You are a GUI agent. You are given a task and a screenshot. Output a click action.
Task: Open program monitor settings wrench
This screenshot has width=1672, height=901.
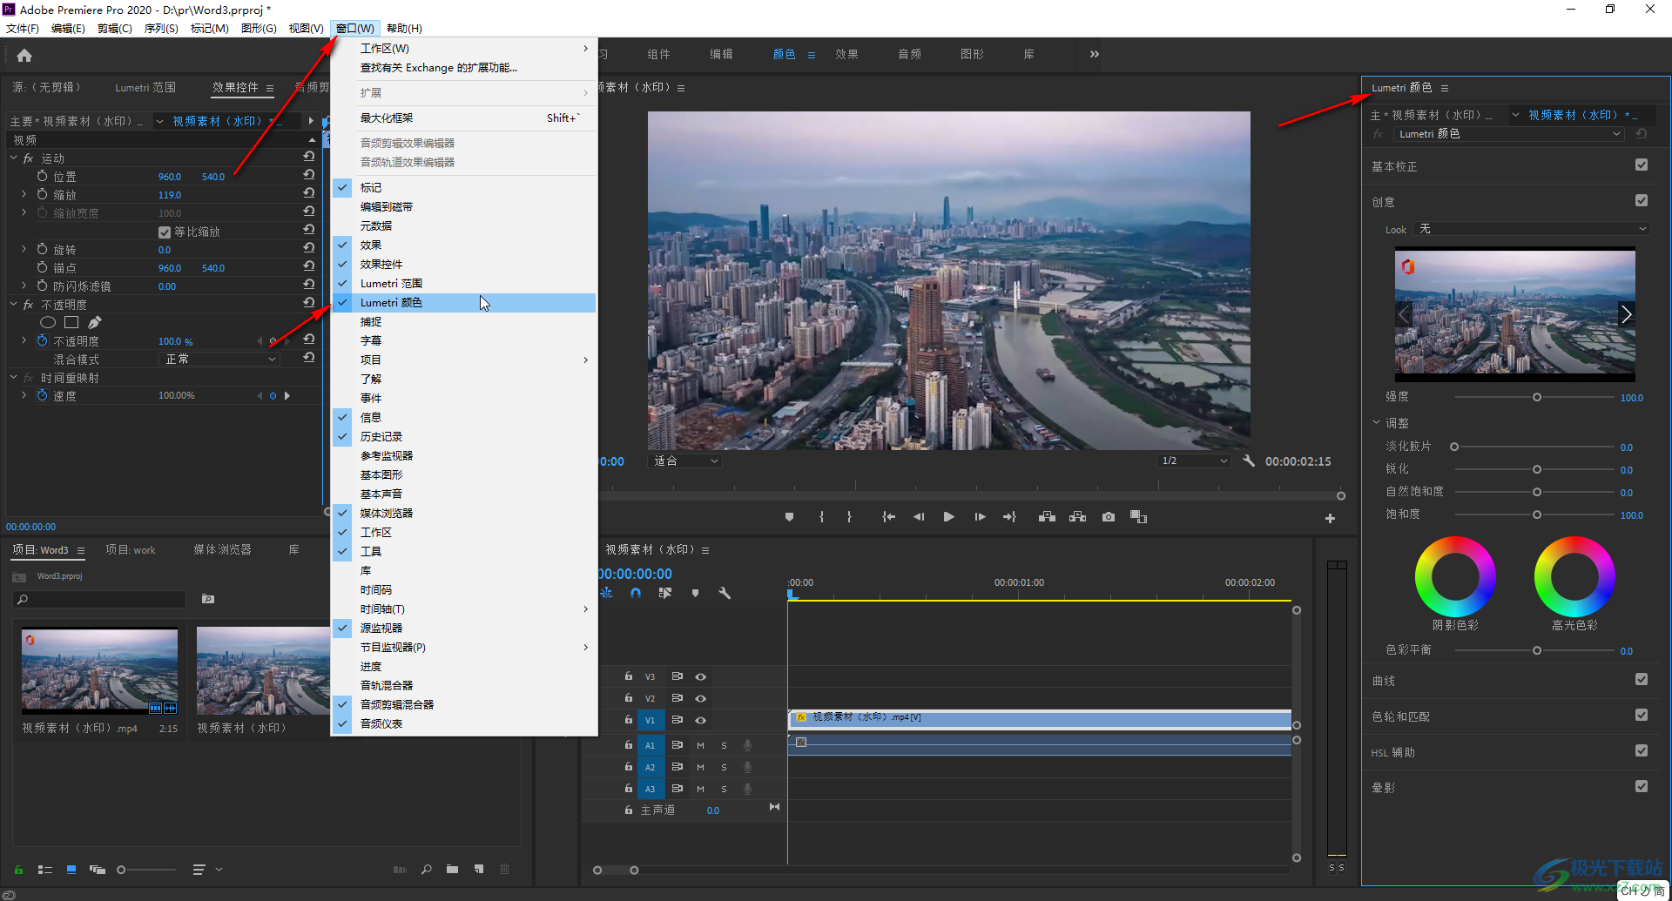pos(1249,461)
